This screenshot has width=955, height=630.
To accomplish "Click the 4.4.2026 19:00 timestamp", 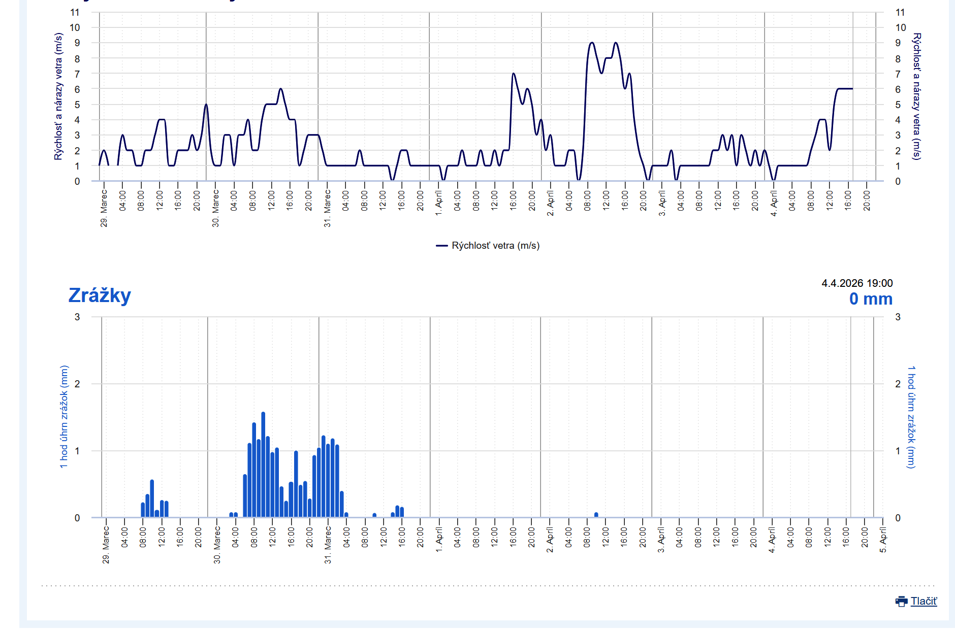I will click(x=857, y=283).
